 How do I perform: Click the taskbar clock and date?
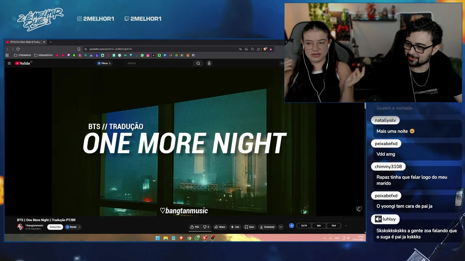point(358,238)
